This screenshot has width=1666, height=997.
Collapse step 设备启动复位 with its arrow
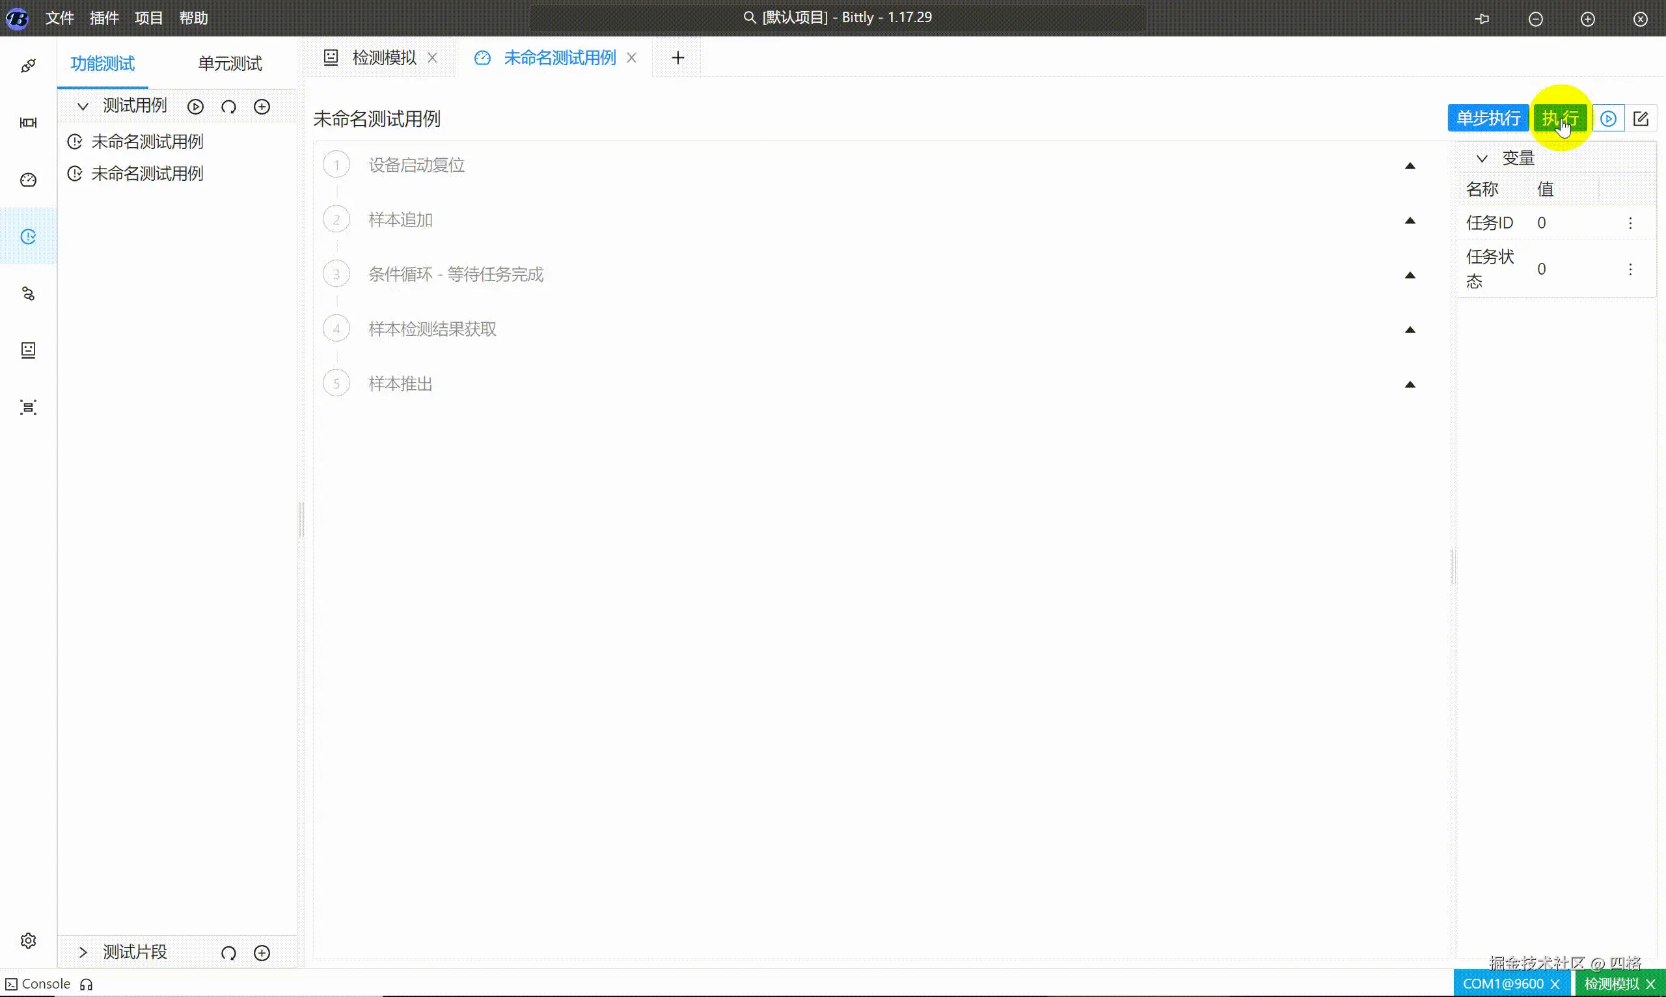(x=1411, y=165)
